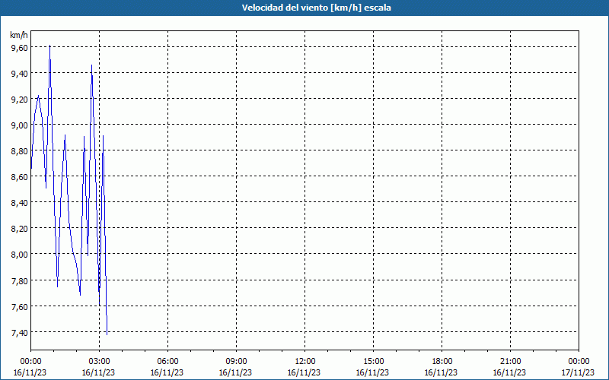609x380 pixels.
Task: Pick the 8,80 y-axis value
Action: point(19,150)
